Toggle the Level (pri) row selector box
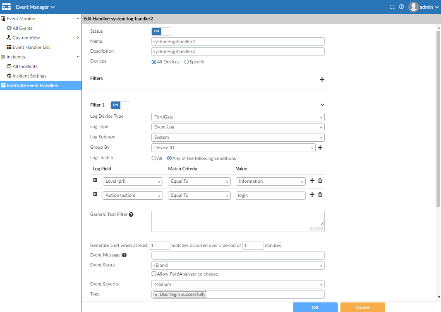441x312 pixels. tap(95, 180)
